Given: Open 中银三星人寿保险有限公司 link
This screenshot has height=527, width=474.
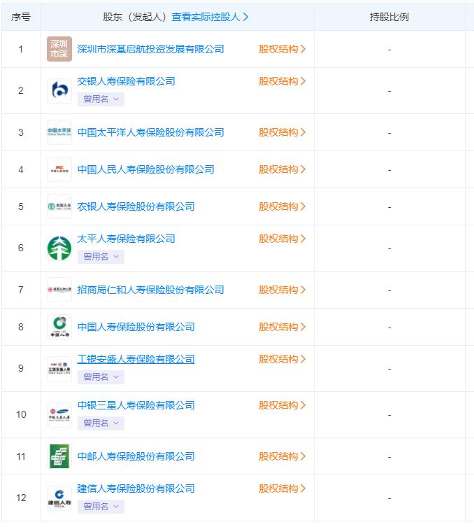Looking at the screenshot, I should click(136, 405).
